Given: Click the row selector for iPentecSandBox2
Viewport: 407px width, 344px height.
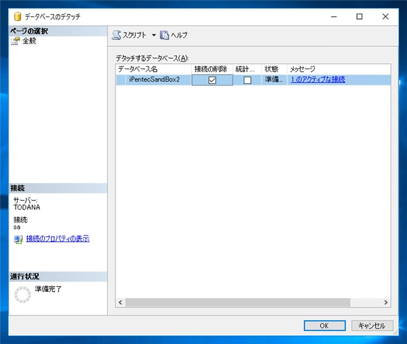Looking at the screenshot, I should pos(121,79).
